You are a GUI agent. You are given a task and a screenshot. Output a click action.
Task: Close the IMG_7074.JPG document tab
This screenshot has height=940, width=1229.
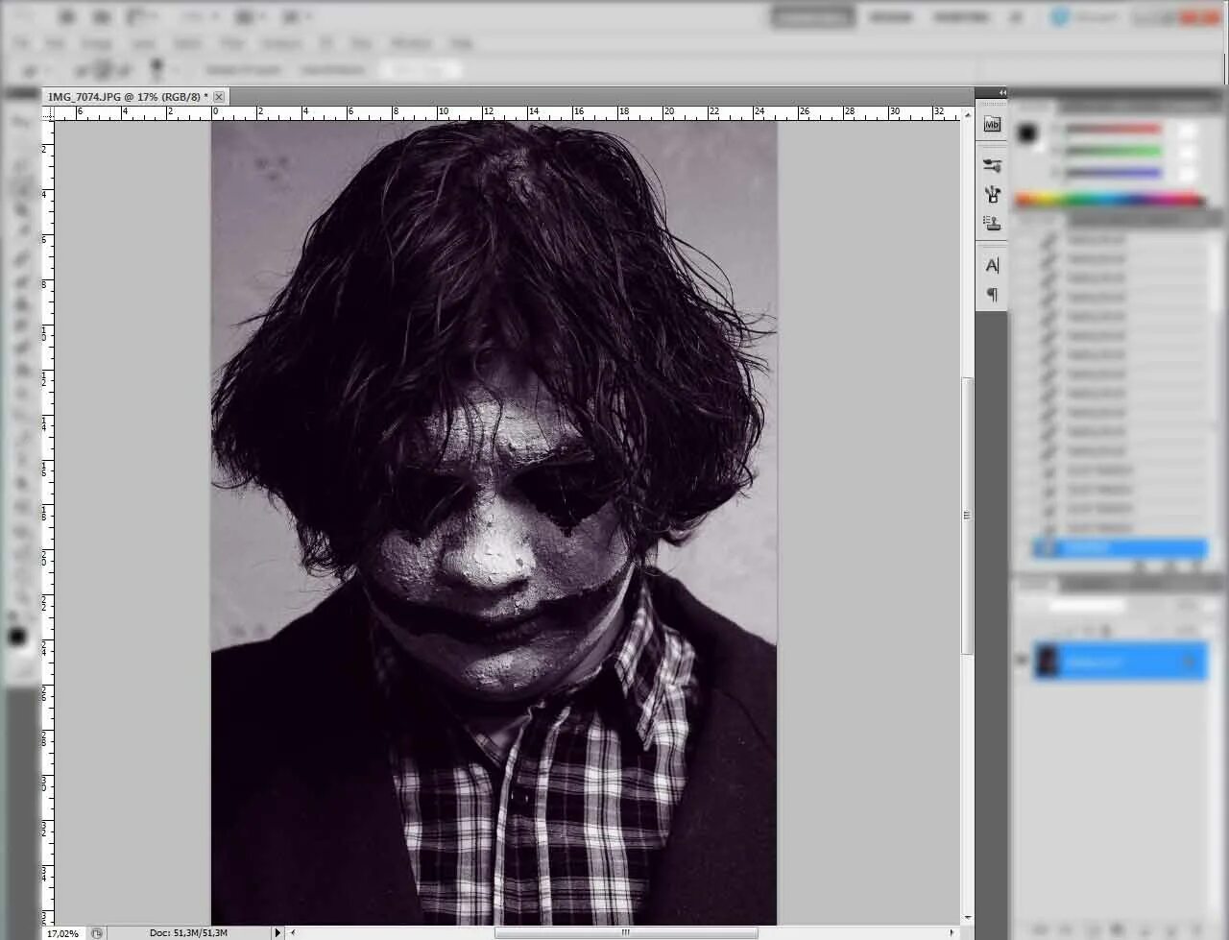(219, 97)
